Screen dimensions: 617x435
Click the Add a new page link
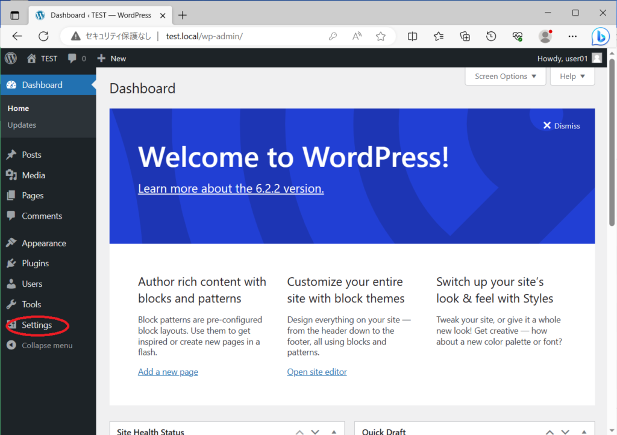(x=168, y=372)
